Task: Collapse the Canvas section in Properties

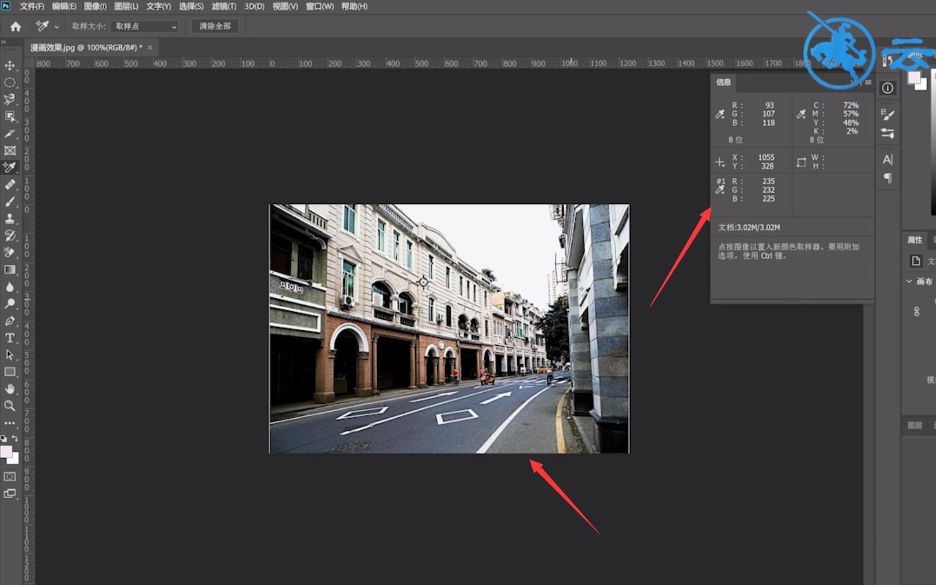Action: 909,281
